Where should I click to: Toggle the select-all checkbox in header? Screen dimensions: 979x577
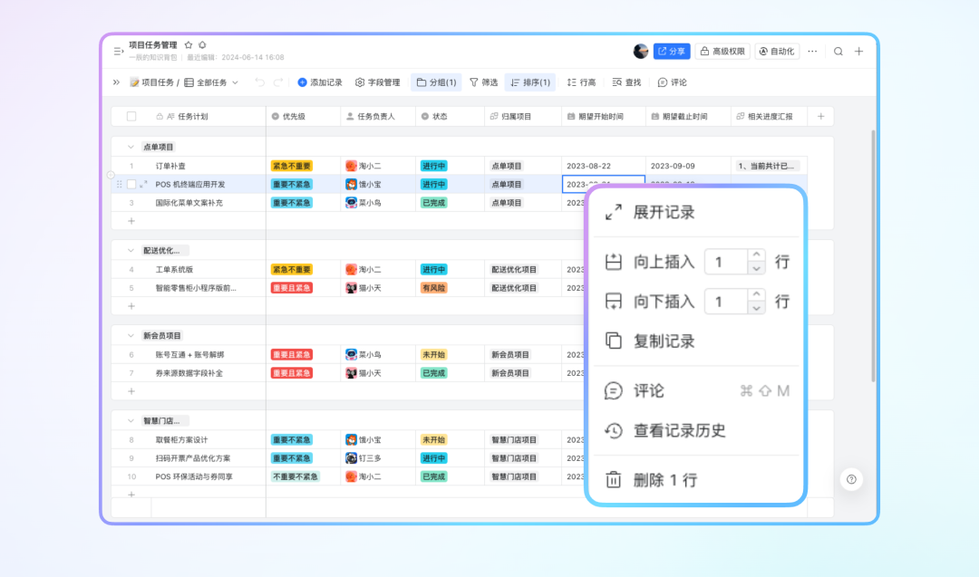pyautogui.click(x=131, y=116)
